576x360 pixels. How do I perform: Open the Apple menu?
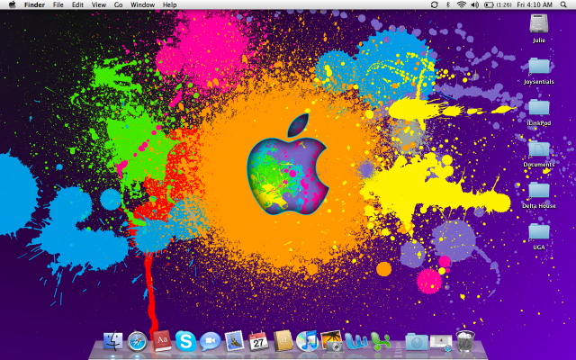pyautogui.click(x=12, y=4)
